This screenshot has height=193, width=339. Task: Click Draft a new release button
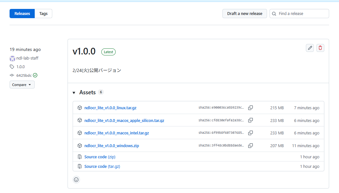[244, 14]
